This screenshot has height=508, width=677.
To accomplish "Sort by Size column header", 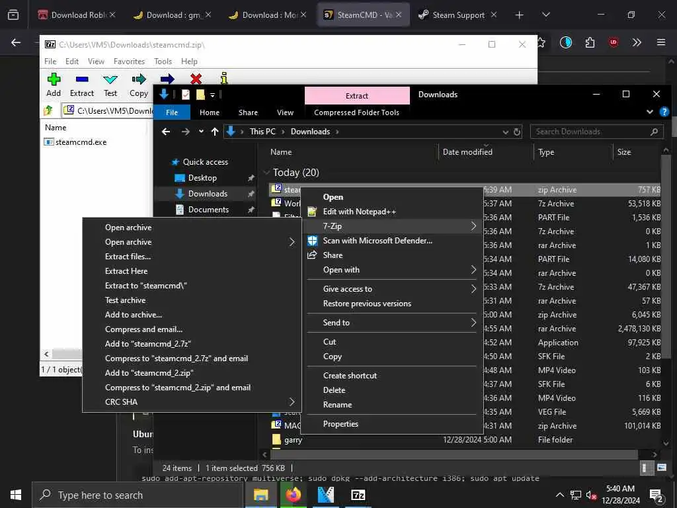I will click(x=624, y=152).
